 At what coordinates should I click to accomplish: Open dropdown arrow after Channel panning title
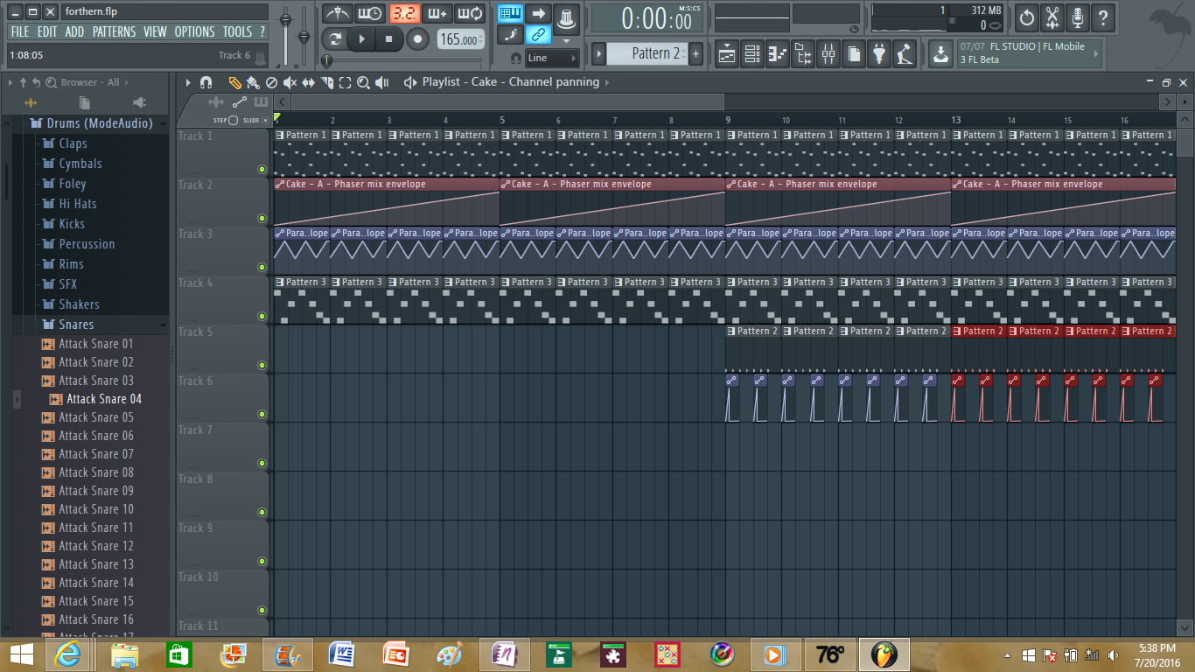(607, 82)
